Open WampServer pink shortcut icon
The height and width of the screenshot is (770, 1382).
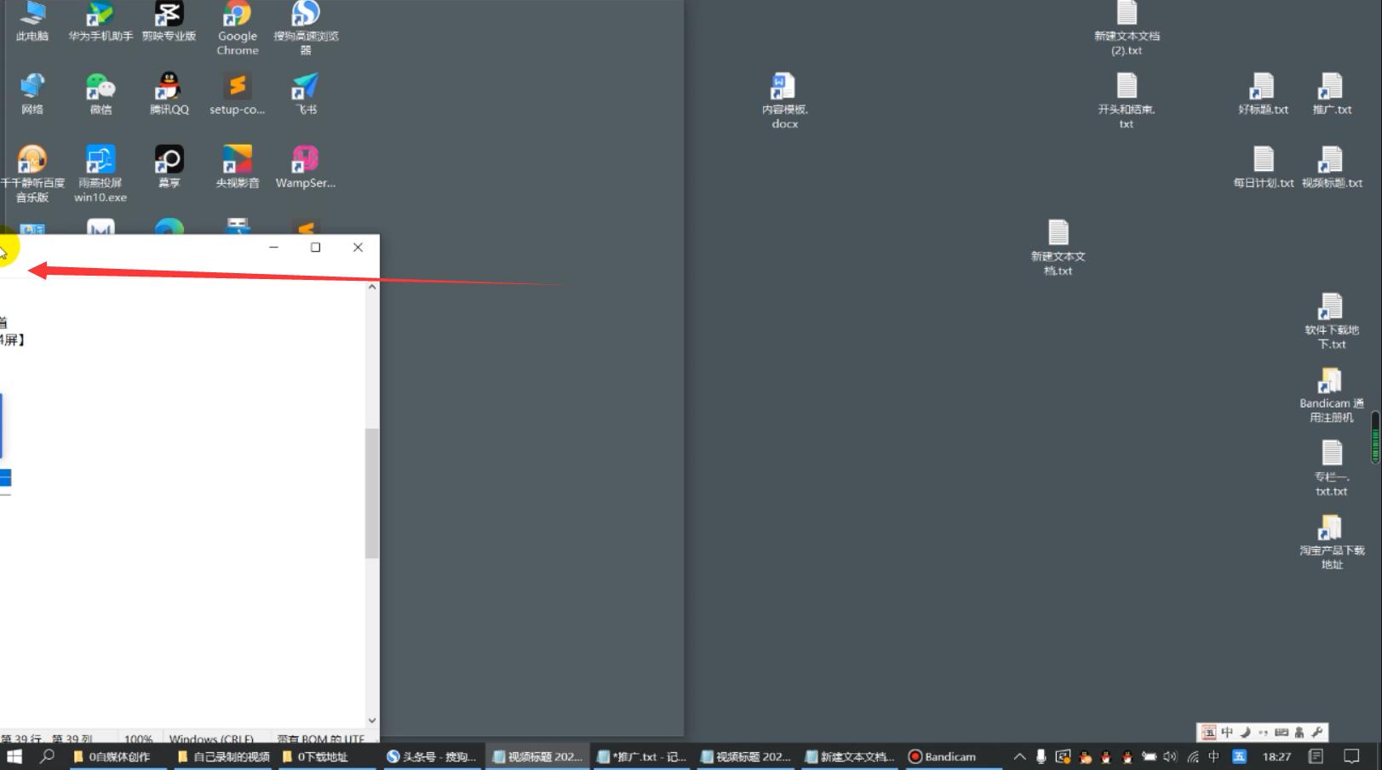pos(306,167)
